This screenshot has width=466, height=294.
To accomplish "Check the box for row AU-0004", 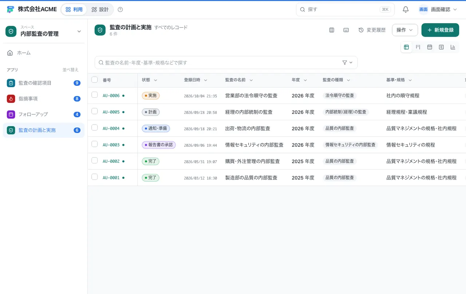I will point(95,128).
